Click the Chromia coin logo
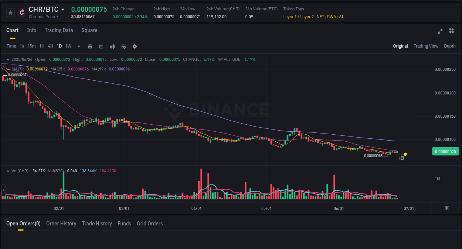The height and width of the screenshot is (249, 462). click(x=21, y=12)
